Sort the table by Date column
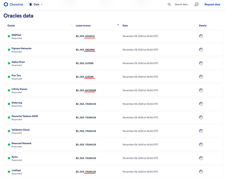 click(x=125, y=26)
